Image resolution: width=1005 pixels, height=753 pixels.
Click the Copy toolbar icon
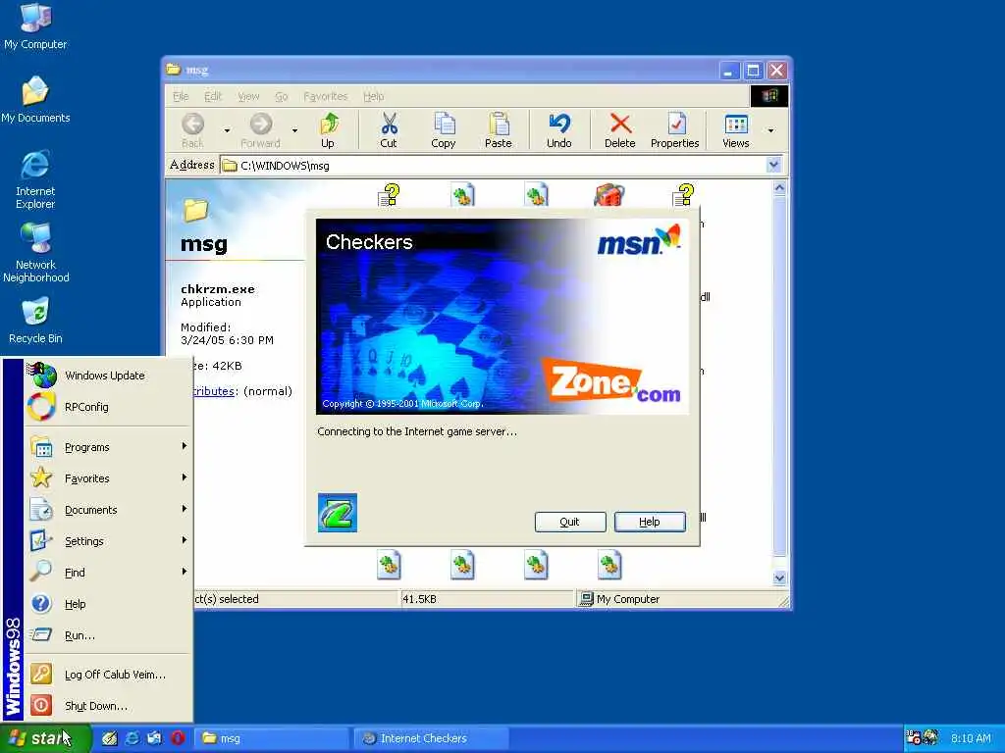point(444,130)
